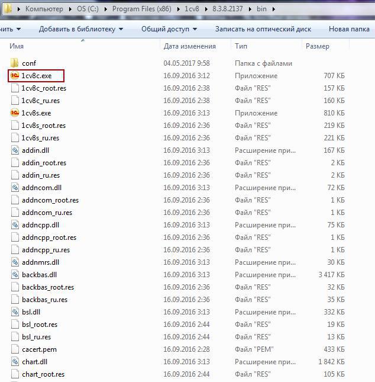The width and height of the screenshot is (375, 382).
Task: Select the conf folder icon
Action: pos(15,63)
